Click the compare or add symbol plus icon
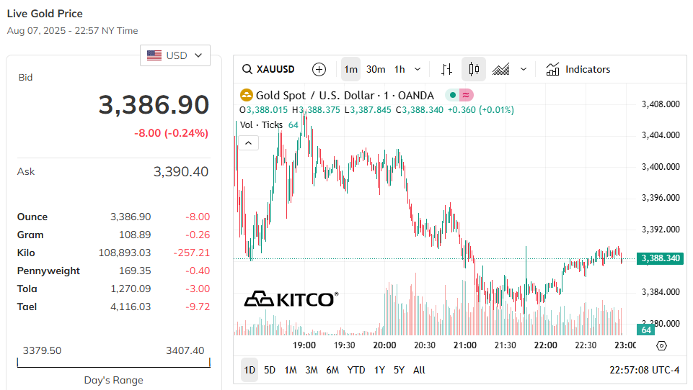The width and height of the screenshot is (693, 390). (x=319, y=69)
